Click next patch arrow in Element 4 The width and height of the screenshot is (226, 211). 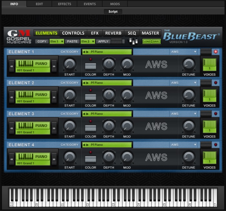[54, 159]
